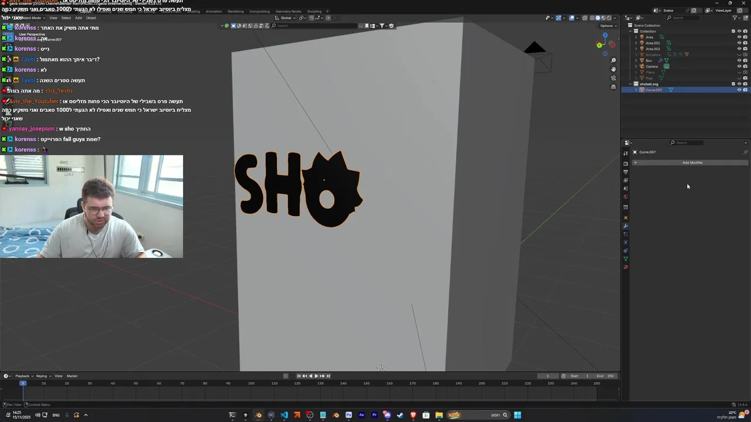The height and width of the screenshot is (422, 751).
Task: Expand Curve.007 tree row
Action: pos(636,90)
